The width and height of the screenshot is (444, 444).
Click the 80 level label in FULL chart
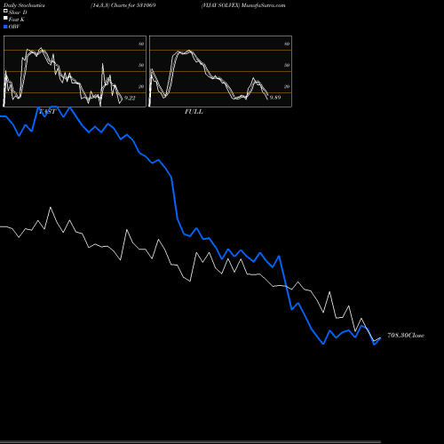tap(287, 44)
